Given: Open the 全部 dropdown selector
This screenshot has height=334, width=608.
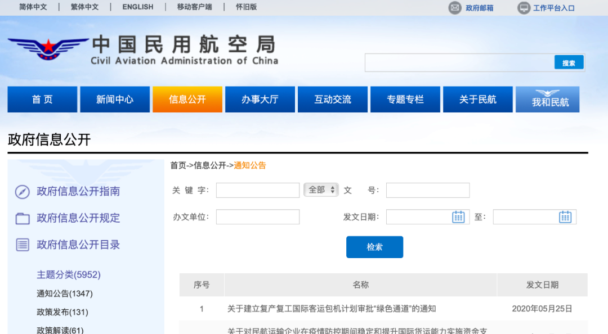Looking at the screenshot, I should [x=321, y=190].
